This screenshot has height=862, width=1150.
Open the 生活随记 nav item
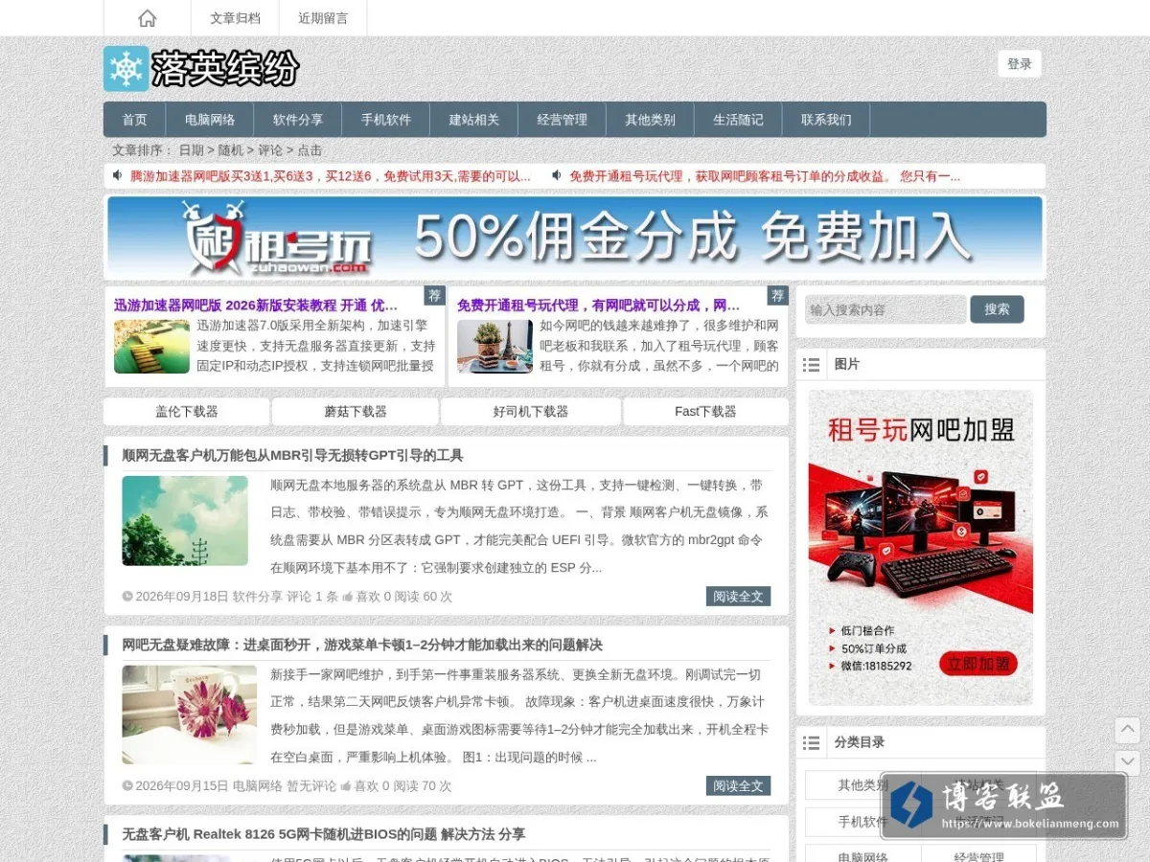coord(738,120)
